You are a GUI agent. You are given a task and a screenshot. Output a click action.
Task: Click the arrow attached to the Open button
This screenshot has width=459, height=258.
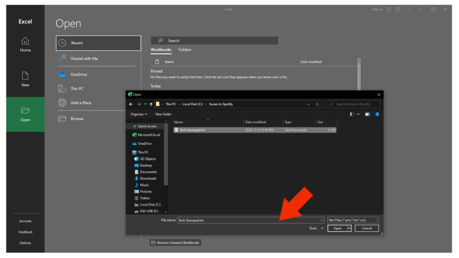pos(349,228)
